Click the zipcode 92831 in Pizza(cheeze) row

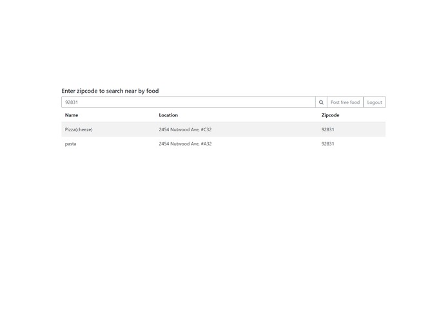[x=327, y=129]
